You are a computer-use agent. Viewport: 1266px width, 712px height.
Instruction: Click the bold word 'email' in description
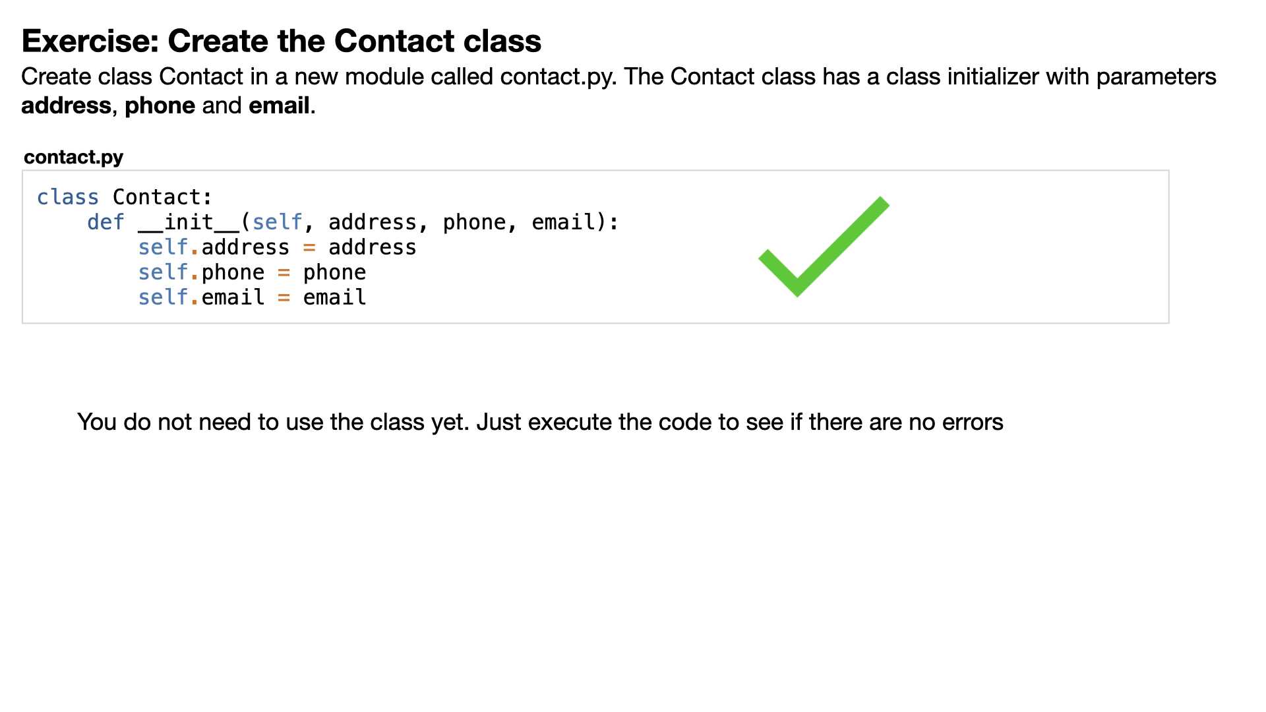tap(279, 105)
